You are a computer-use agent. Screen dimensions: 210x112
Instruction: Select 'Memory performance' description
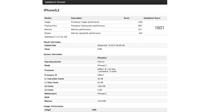coord(81,30)
